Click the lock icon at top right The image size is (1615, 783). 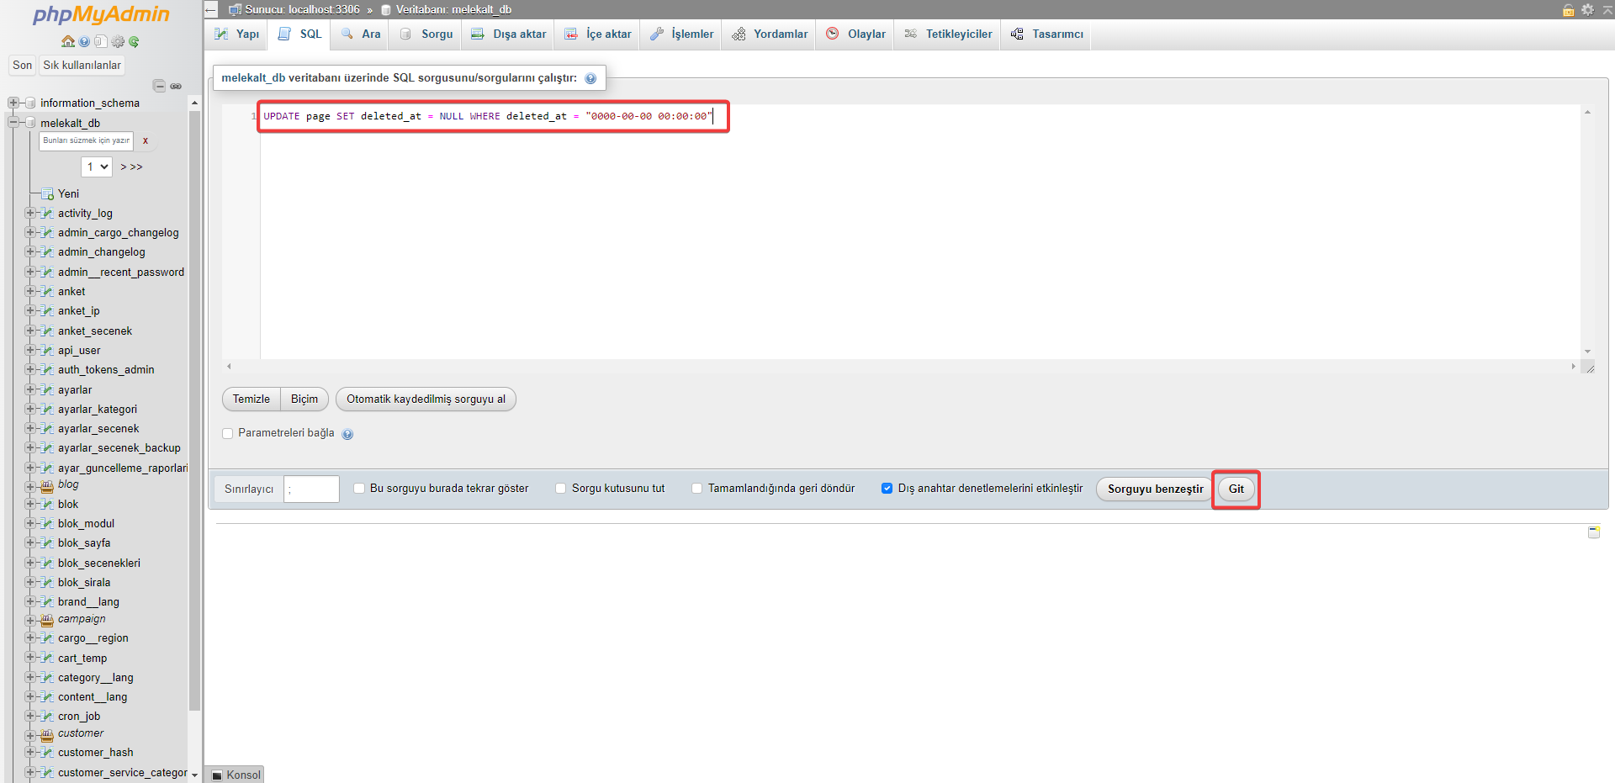(x=1568, y=10)
